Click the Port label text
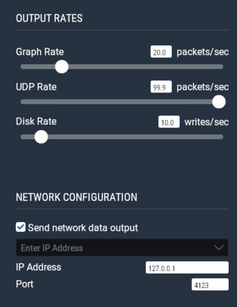 [x=25, y=284]
